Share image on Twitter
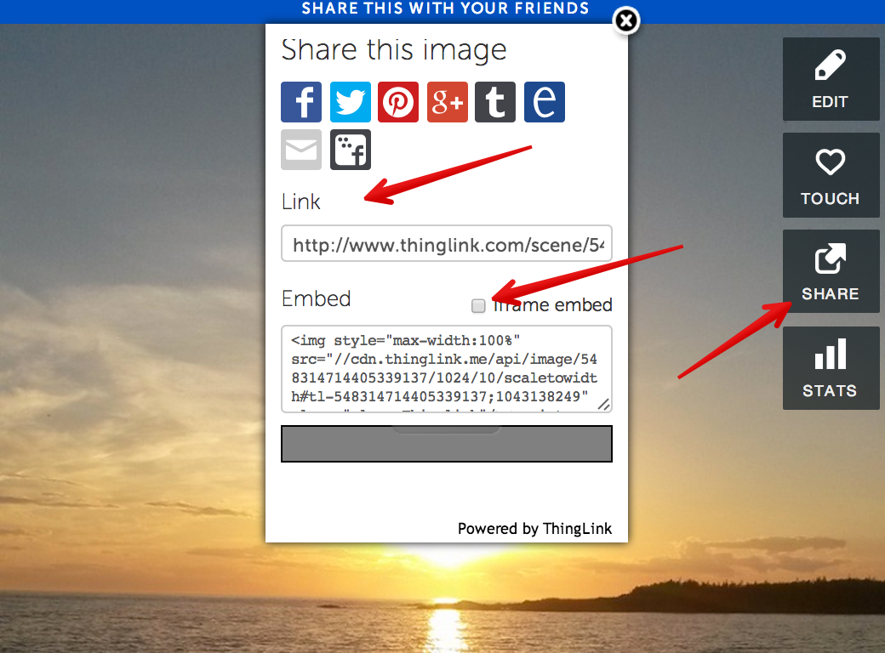 click(x=350, y=102)
